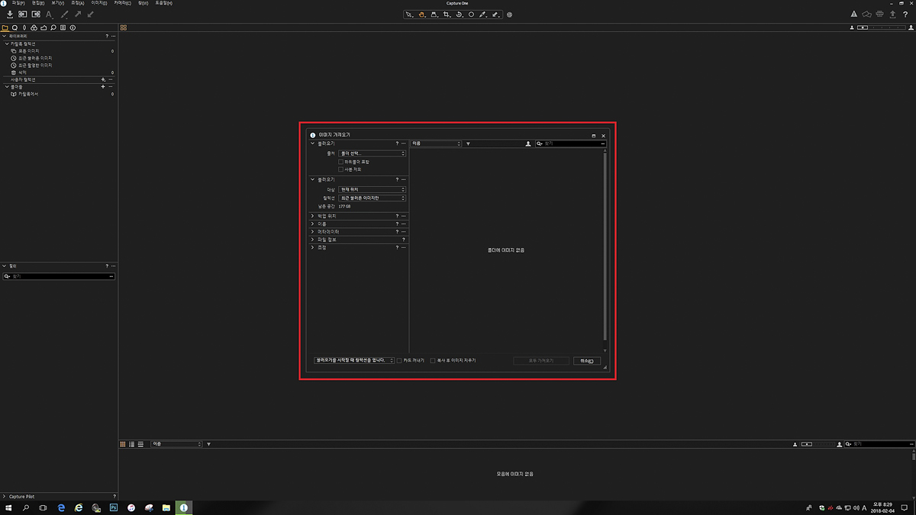Click the Print icon in top toolbar

point(880,14)
